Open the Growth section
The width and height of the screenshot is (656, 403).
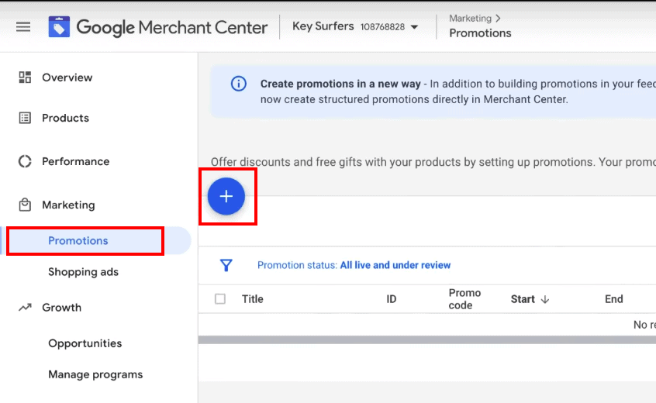61,308
